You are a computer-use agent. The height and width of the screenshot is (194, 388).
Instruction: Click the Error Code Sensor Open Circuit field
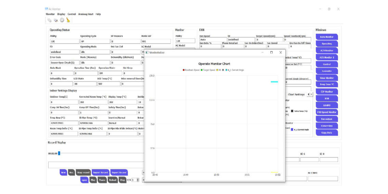[x=64, y=63]
